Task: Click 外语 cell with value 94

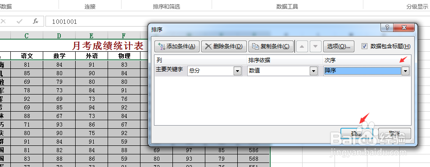Action: (x=91, y=108)
